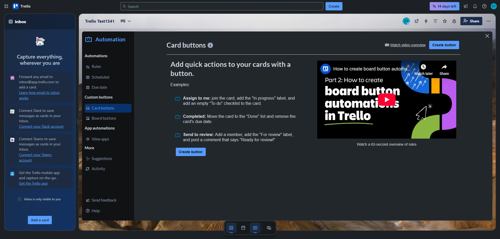Image resolution: width=500 pixels, height=239 pixels.
Task: Click the Assign to me example icon
Action: [x=178, y=99]
